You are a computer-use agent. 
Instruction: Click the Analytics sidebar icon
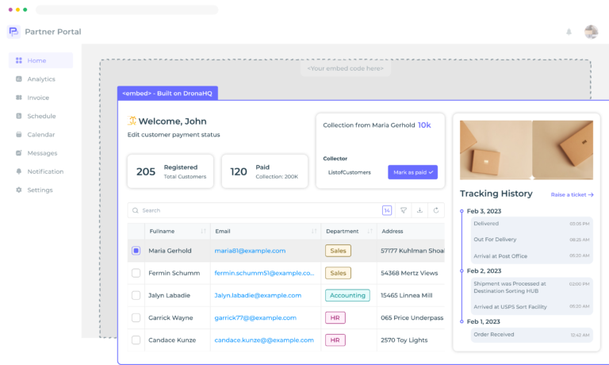(19, 79)
